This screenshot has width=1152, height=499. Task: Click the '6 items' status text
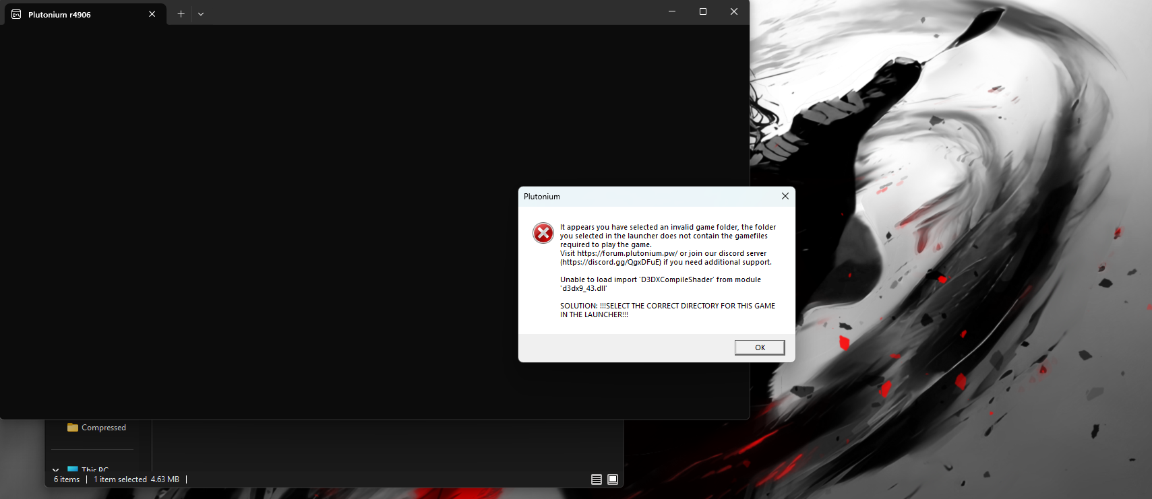[x=67, y=479]
